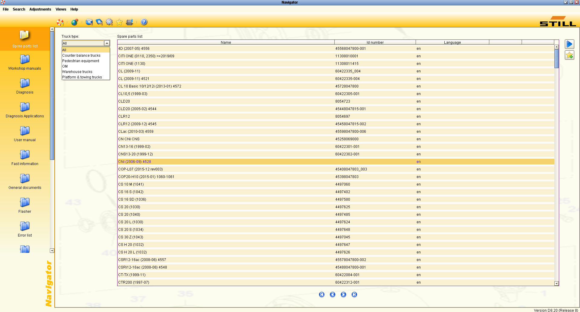Go to the last page of the list
Image resolution: width=580 pixels, height=312 pixels.
click(x=354, y=294)
